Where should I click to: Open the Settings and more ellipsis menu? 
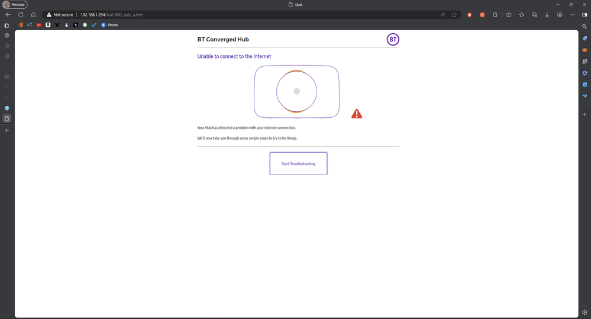(x=573, y=15)
